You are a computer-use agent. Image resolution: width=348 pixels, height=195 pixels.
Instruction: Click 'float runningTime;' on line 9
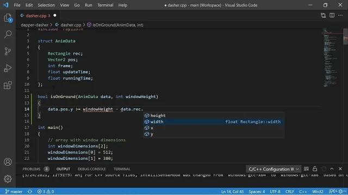[x=70, y=78]
